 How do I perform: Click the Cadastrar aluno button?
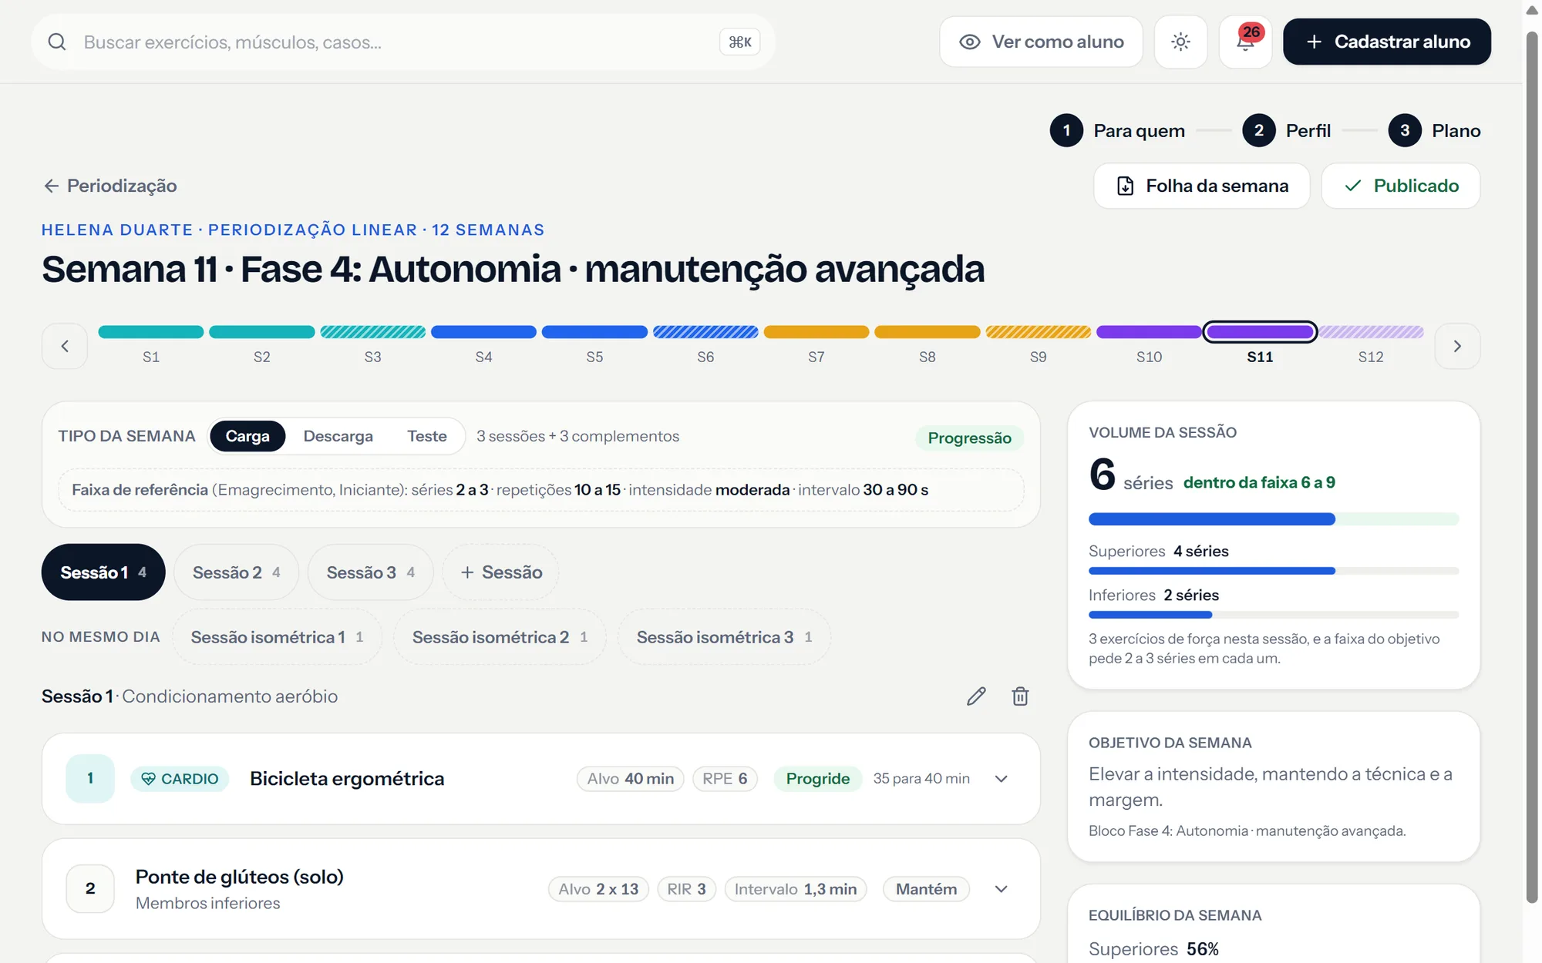(1386, 42)
